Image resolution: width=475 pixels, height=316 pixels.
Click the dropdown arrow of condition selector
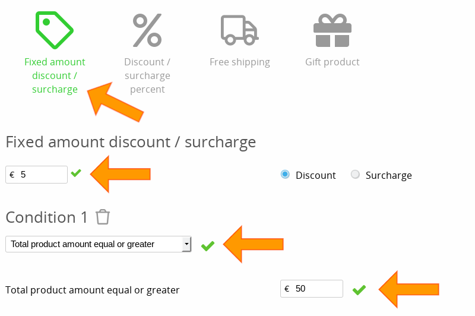(x=186, y=244)
